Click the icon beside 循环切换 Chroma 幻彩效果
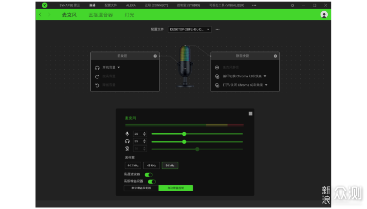This screenshot has width=367, height=209. click(x=217, y=76)
